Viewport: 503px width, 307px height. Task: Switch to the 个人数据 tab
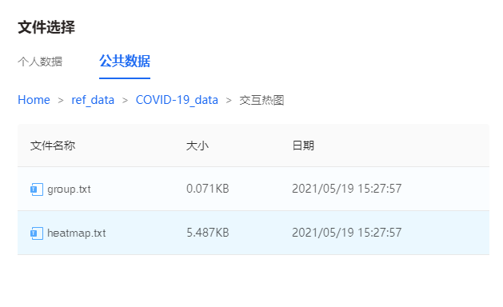(40, 62)
